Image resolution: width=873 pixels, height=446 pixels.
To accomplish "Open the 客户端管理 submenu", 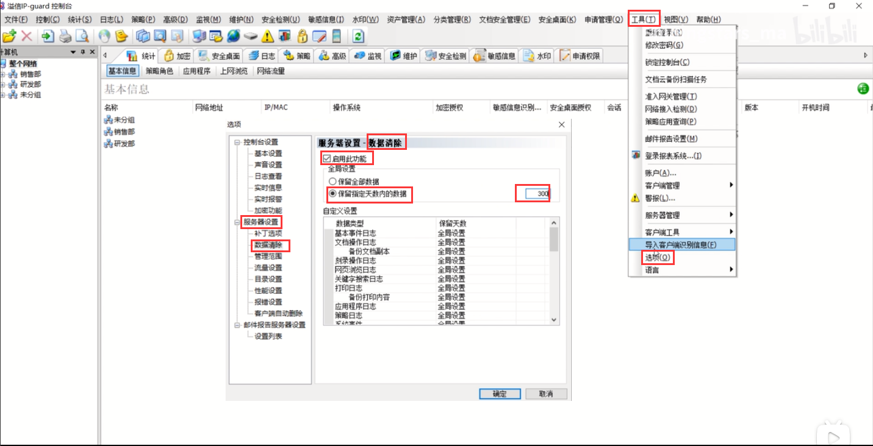I will tap(682, 185).
